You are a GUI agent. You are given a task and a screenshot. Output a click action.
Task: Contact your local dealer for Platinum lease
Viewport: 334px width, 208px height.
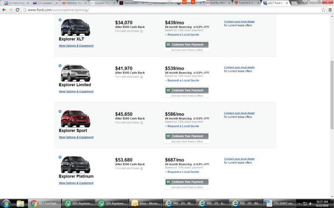239,159
